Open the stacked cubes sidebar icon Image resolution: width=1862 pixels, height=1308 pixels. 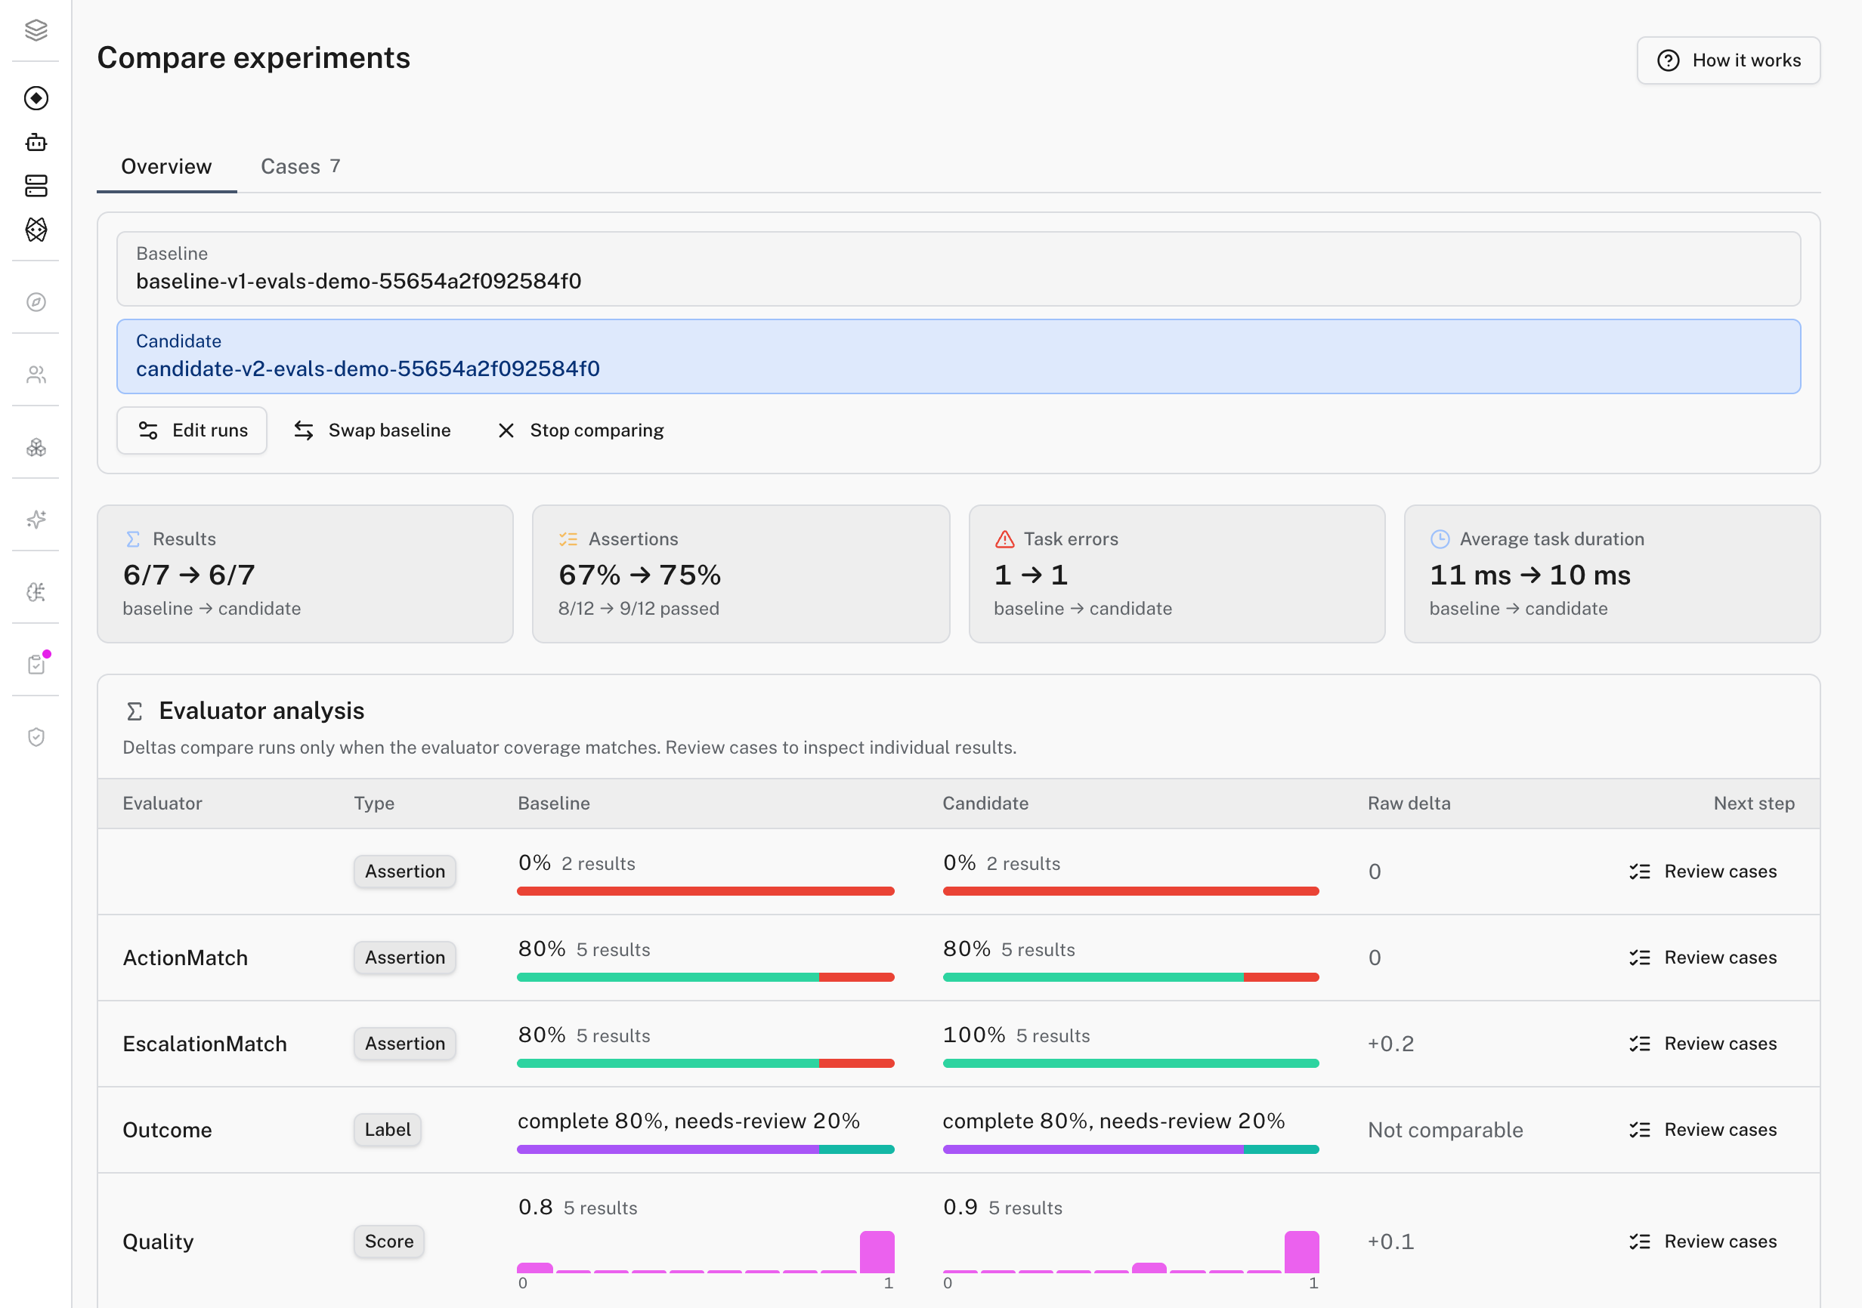[x=36, y=447]
